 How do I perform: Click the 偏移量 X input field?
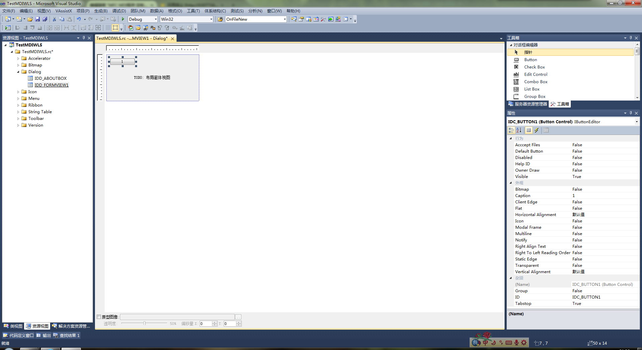tap(206, 324)
